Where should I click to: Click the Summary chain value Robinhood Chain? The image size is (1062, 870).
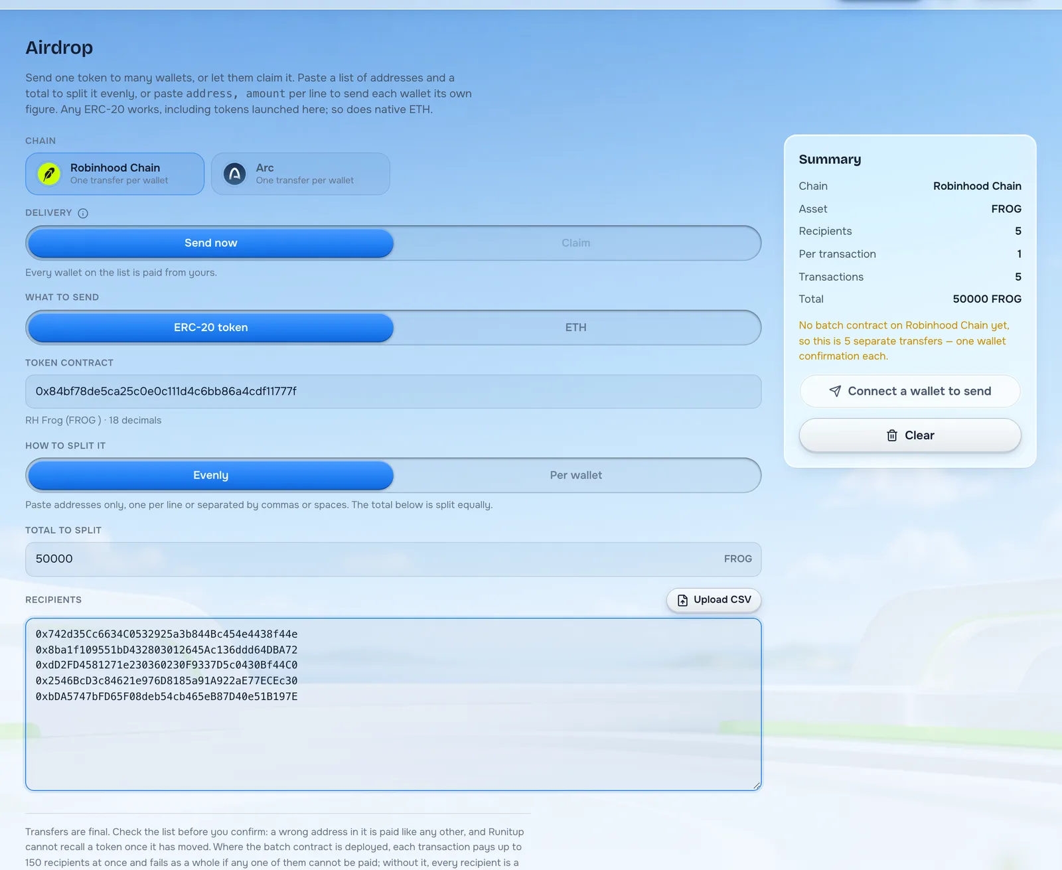pyautogui.click(x=977, y=186)
